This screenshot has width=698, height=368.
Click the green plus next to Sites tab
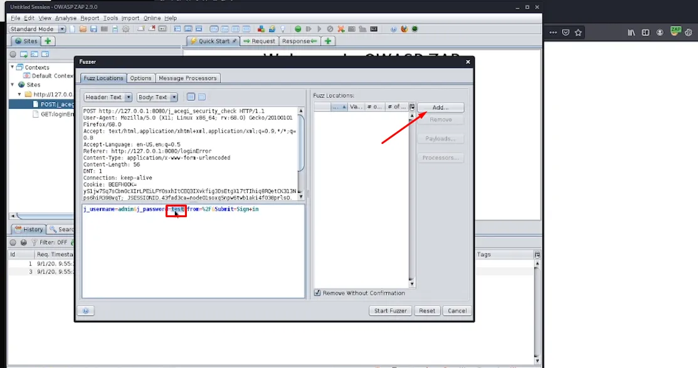pyautogui.click(x=48, y=41)
